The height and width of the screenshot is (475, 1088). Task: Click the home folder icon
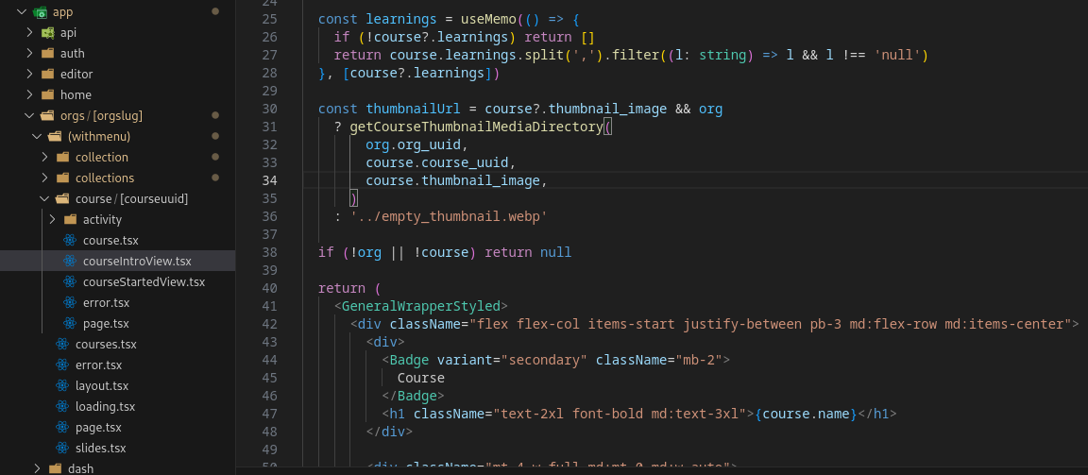[x=48, y=95]
